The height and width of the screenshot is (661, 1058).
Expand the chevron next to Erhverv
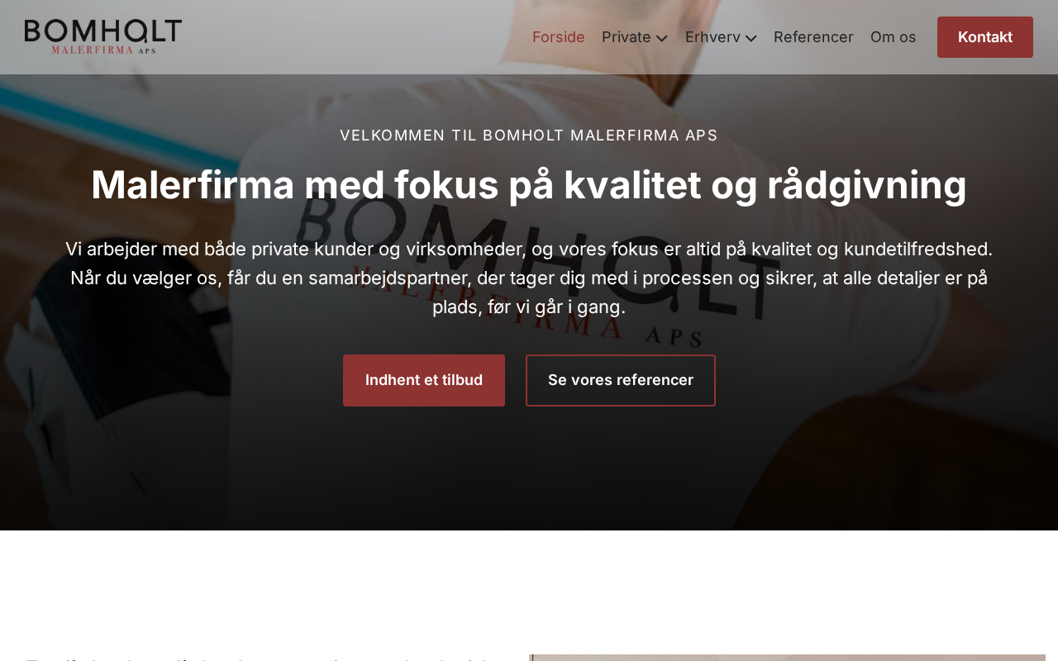pos(751,38)
